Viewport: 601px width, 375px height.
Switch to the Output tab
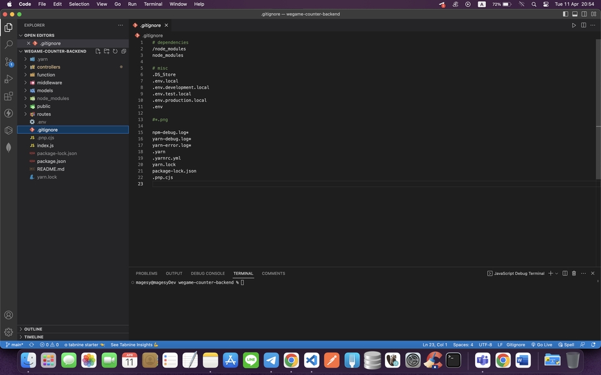click(174, 273)
